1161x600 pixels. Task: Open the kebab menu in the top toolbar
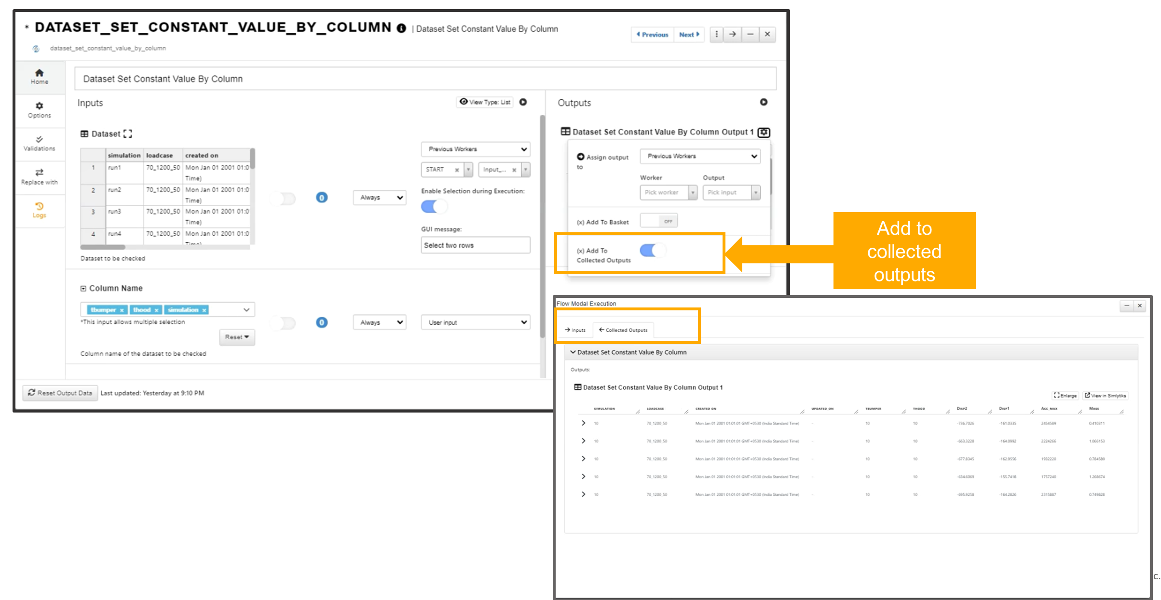(x=716, y=34)
